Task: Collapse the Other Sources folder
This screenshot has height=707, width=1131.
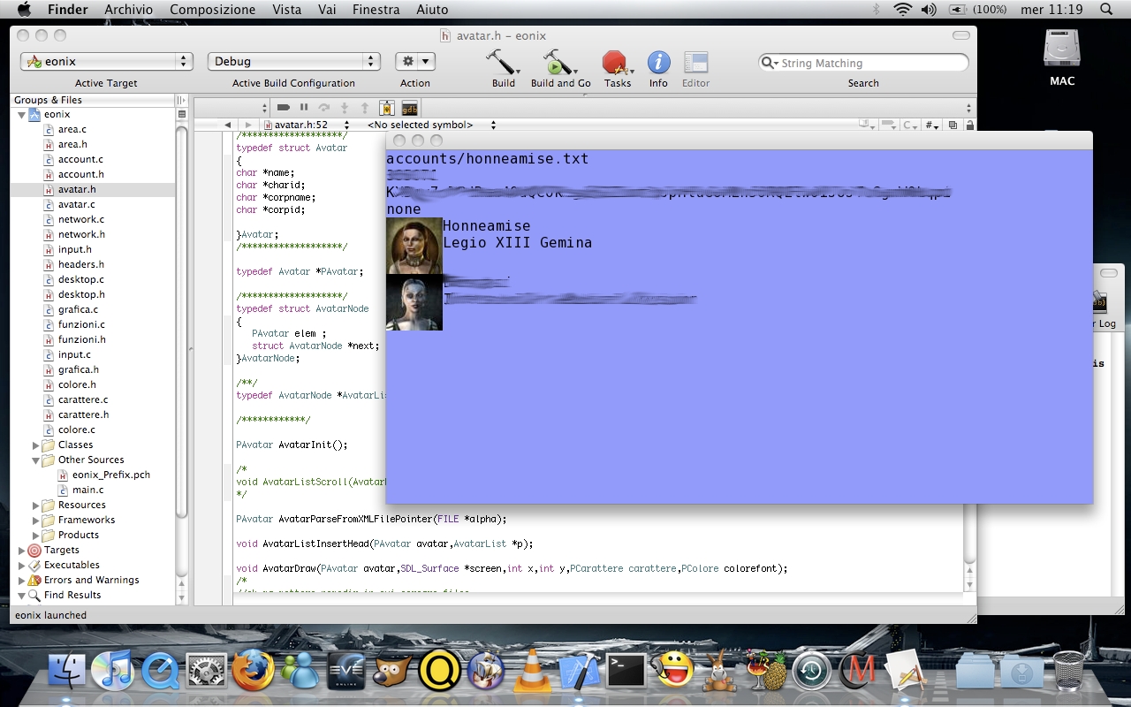Action: coord(36,460)
